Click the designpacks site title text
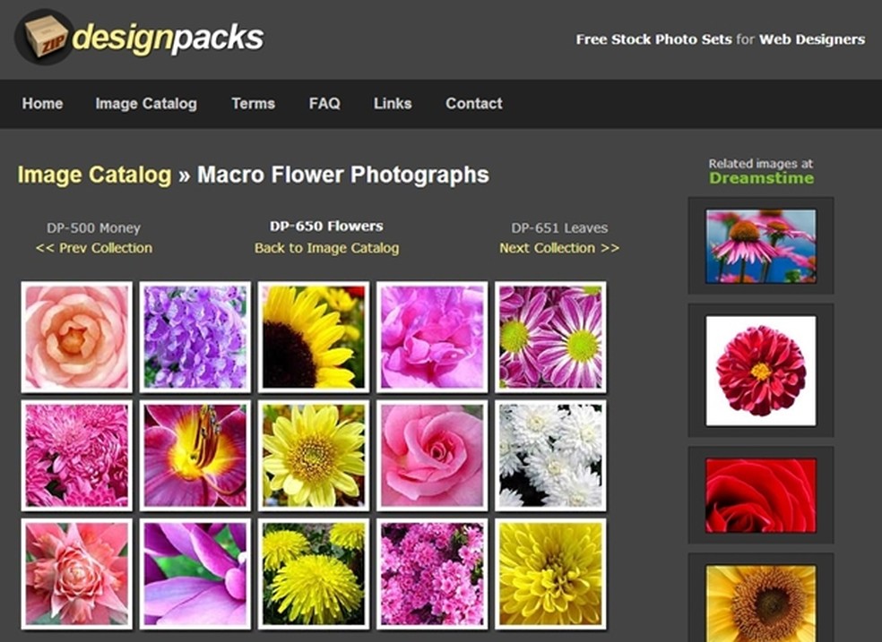 pos(169,38)
